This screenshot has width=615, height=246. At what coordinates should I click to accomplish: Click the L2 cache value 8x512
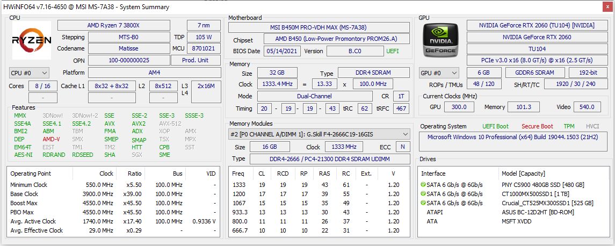pos(163,86)
